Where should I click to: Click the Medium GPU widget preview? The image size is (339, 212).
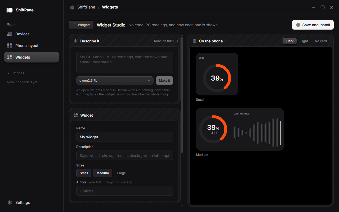pos(240,129)
